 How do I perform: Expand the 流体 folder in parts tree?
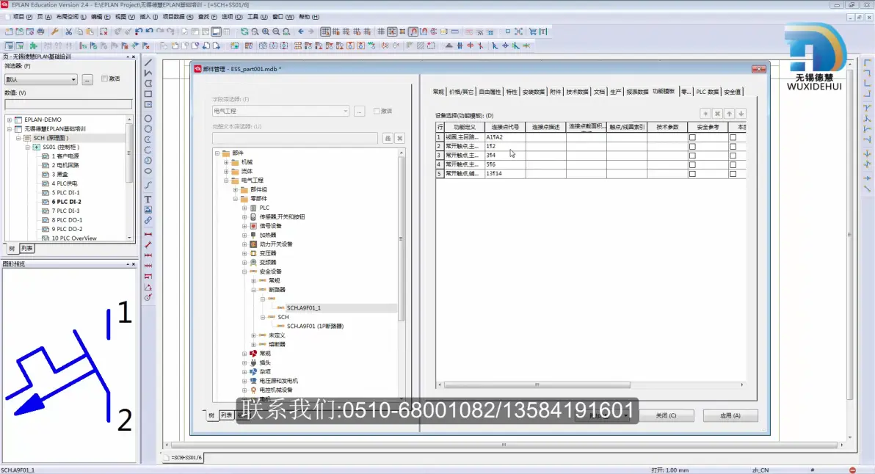click(227, 171)
